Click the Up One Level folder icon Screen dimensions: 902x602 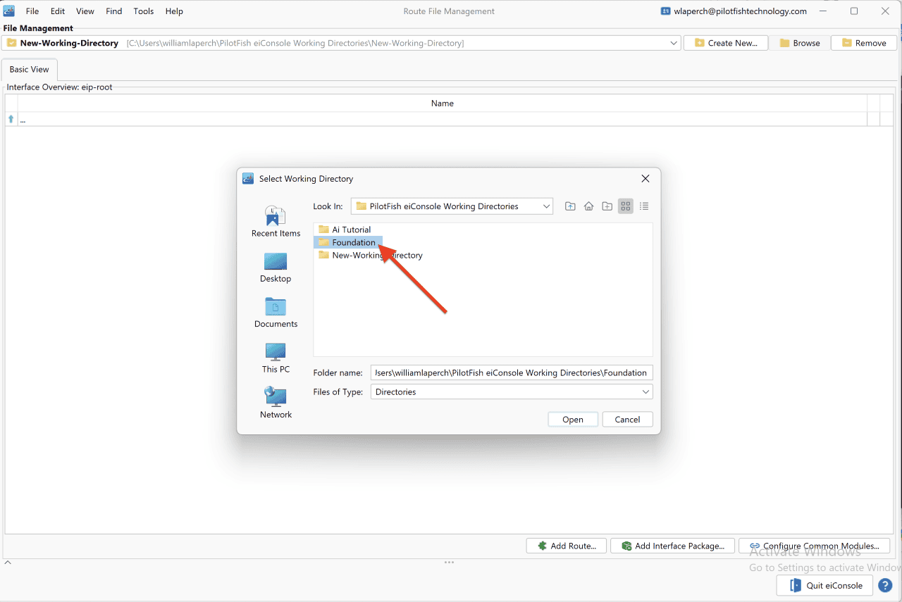click(x=570, y=206)
